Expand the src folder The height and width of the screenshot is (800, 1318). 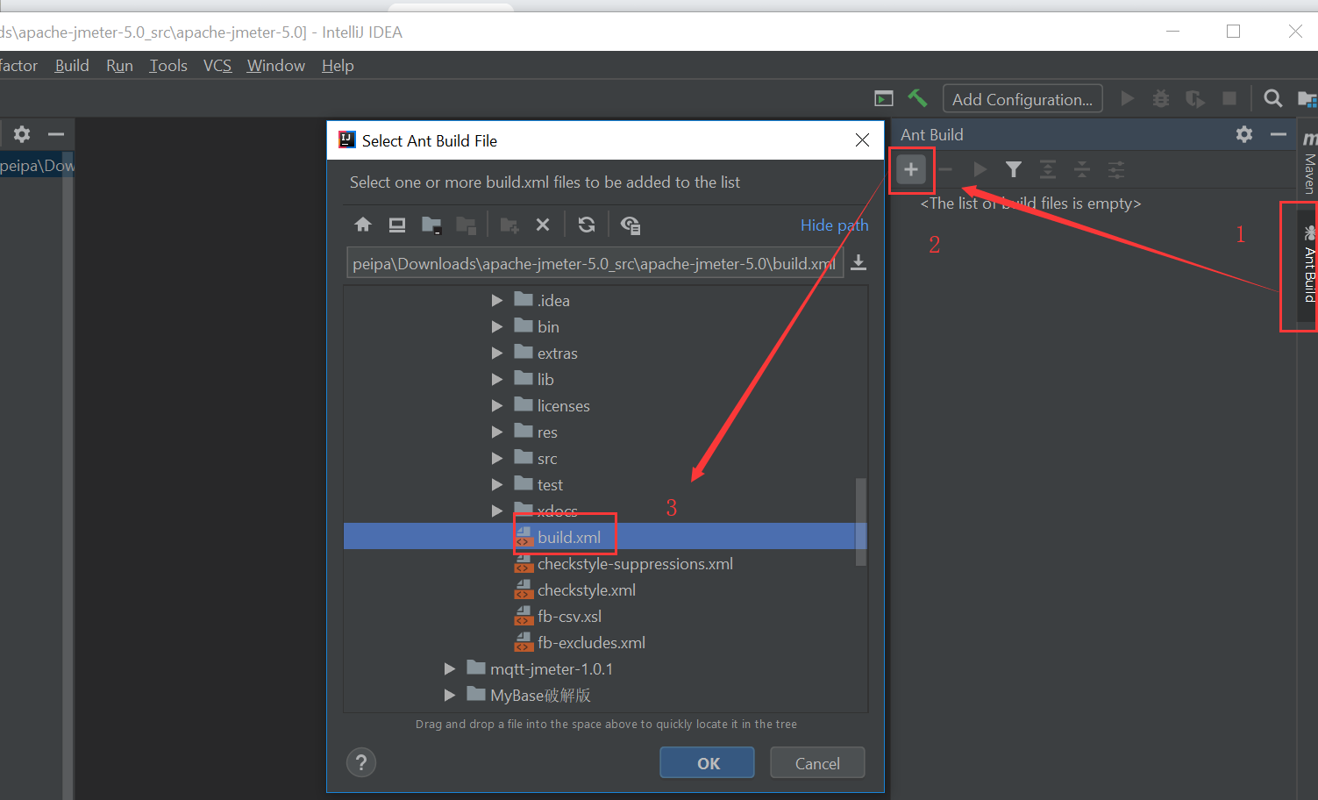(x=497, y=458)
